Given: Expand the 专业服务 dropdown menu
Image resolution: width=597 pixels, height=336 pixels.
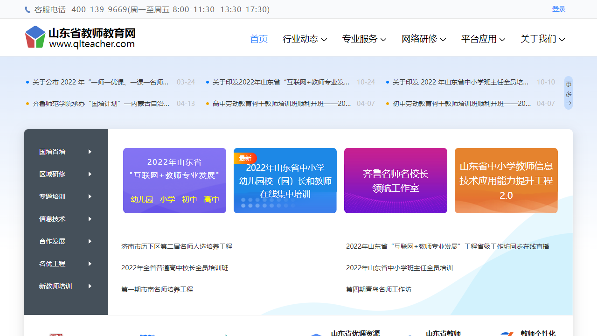Looking at the screenshot, I should (364, 39).
